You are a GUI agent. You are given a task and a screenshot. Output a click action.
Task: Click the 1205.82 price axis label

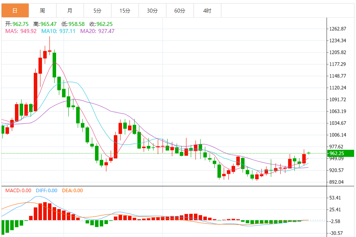tap(338, 53)
